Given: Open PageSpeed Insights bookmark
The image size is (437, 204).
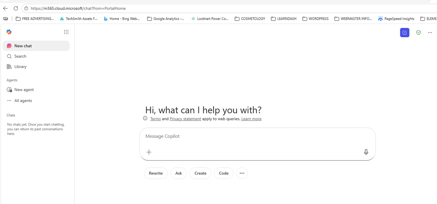Looking at the screenshot, I should click(x=396, y=19).
